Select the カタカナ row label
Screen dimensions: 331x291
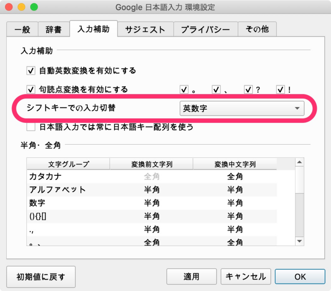pyautogui.click(x=46, y=177)
